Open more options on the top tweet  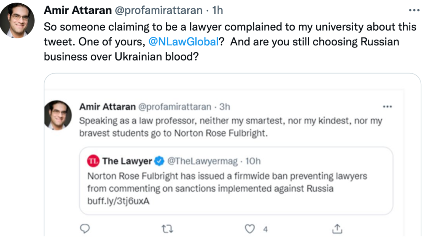click(414, 9)
